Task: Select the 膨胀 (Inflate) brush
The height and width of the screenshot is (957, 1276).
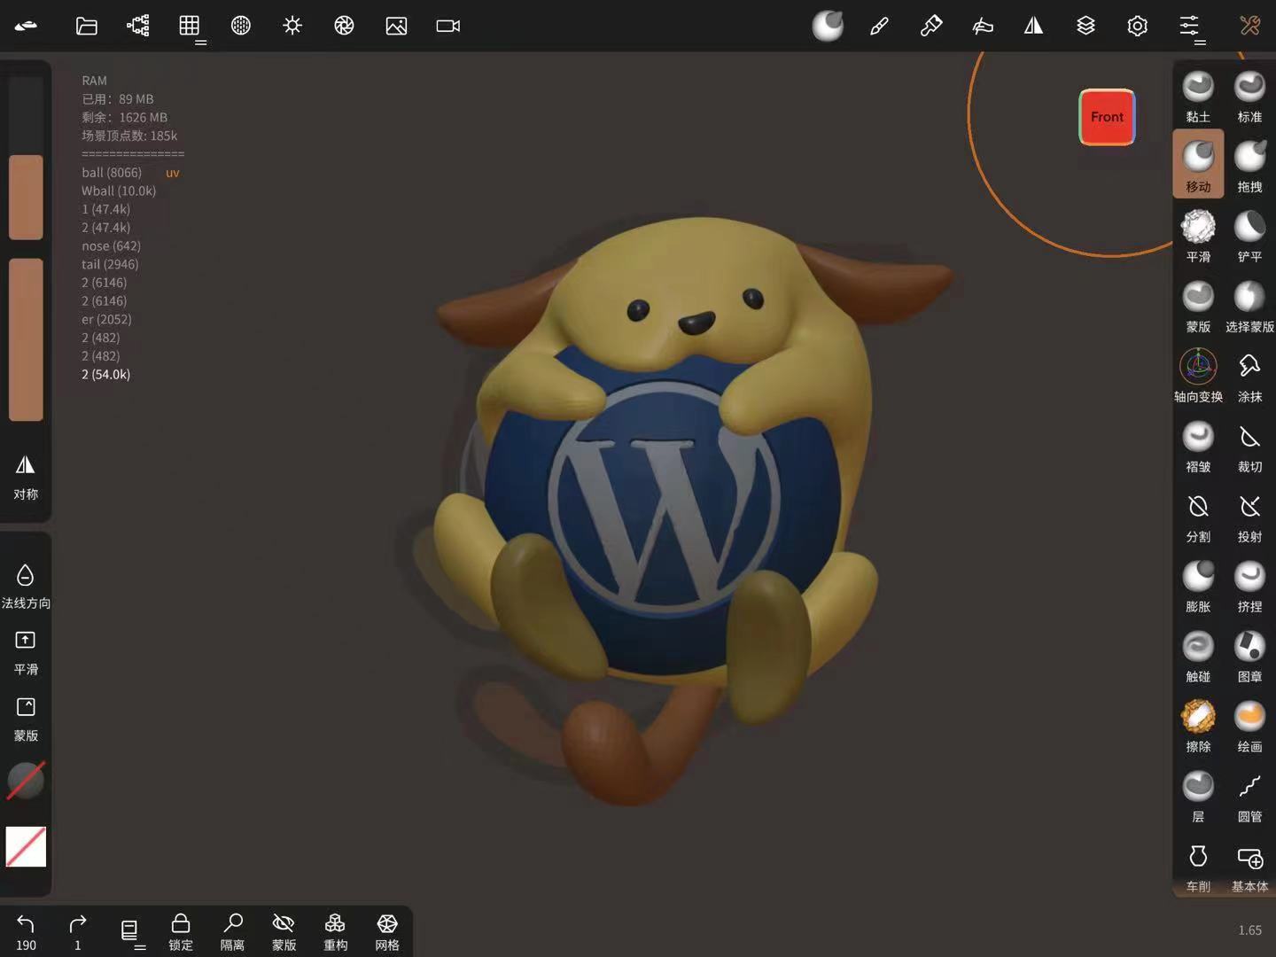Action: click(1198, 586)
